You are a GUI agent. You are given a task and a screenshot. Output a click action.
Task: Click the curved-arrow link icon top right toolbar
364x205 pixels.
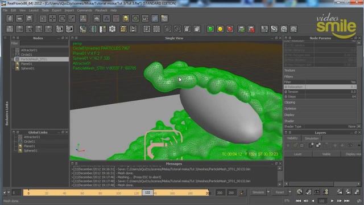point(274,29)
